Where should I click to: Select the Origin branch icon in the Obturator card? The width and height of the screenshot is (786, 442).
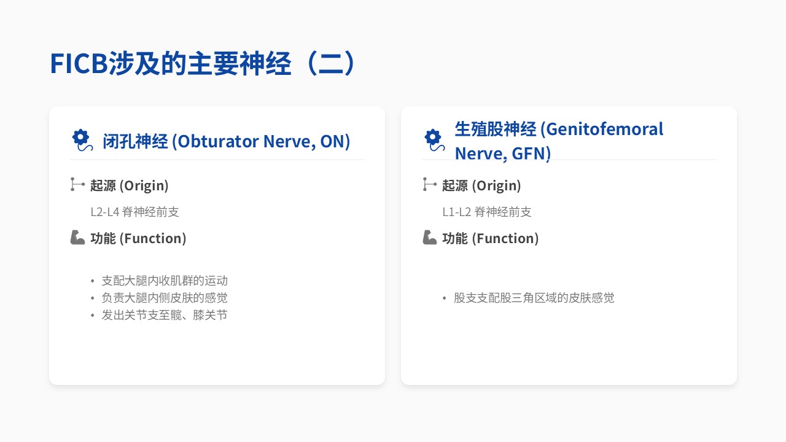point(77,184)
